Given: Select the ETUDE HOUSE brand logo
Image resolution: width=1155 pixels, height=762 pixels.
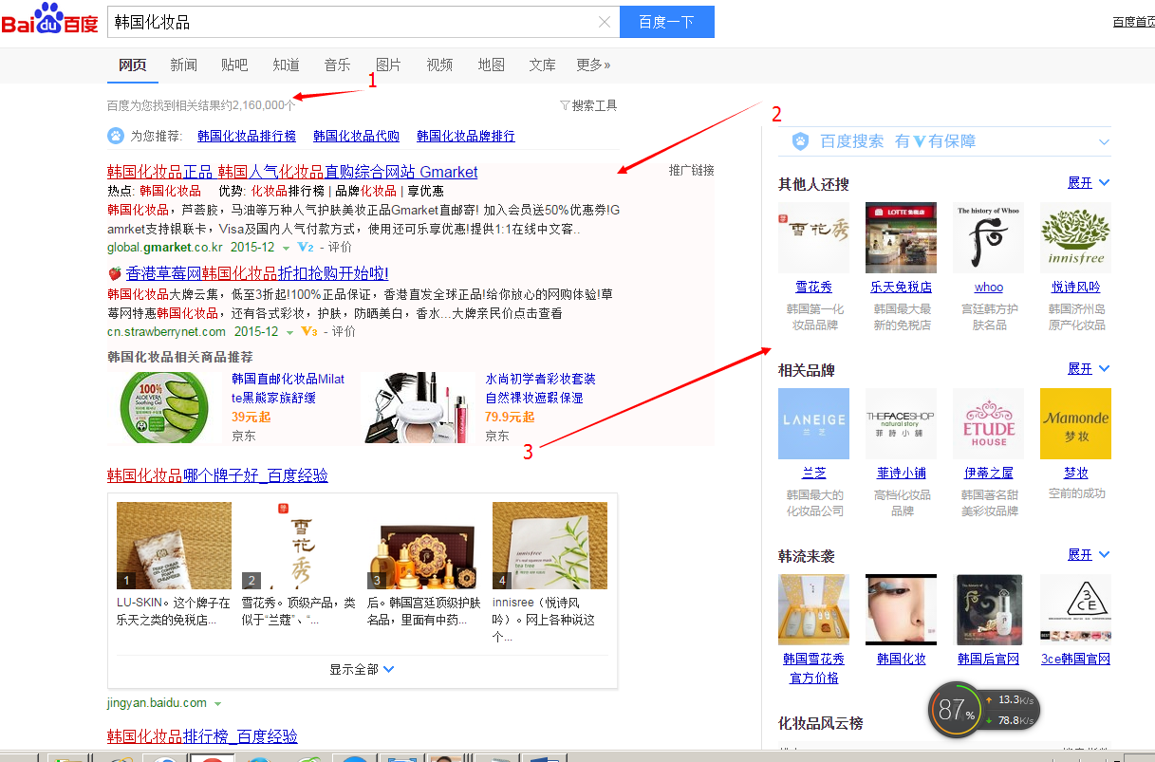Looking at the screenshot, I should point(988,423).
